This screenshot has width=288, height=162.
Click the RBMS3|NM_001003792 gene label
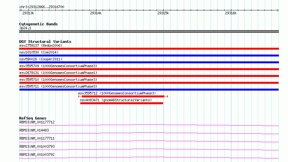37,155
